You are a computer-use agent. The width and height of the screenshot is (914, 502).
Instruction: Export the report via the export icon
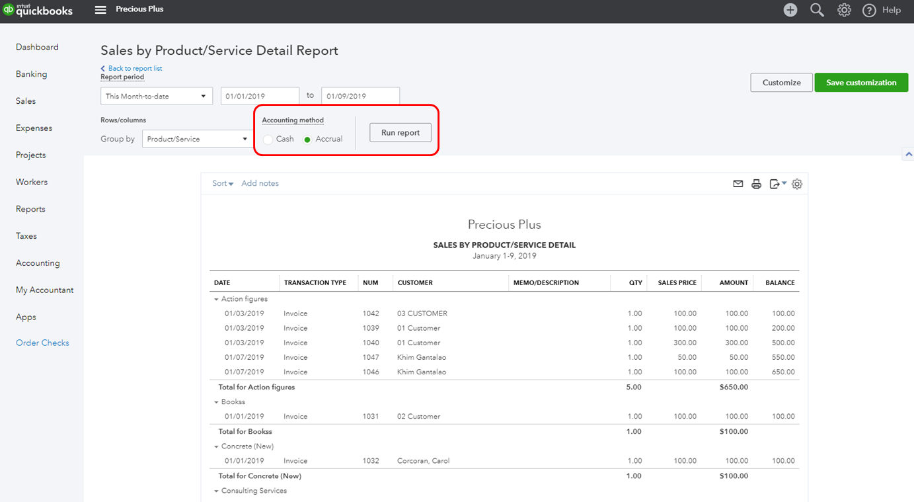coord(774,184)
